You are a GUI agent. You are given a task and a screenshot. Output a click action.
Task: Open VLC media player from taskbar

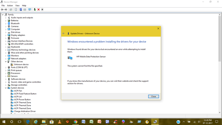[x=60, y=122]
